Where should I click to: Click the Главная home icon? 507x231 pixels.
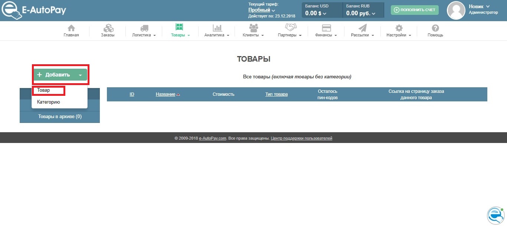pos(71,28)
